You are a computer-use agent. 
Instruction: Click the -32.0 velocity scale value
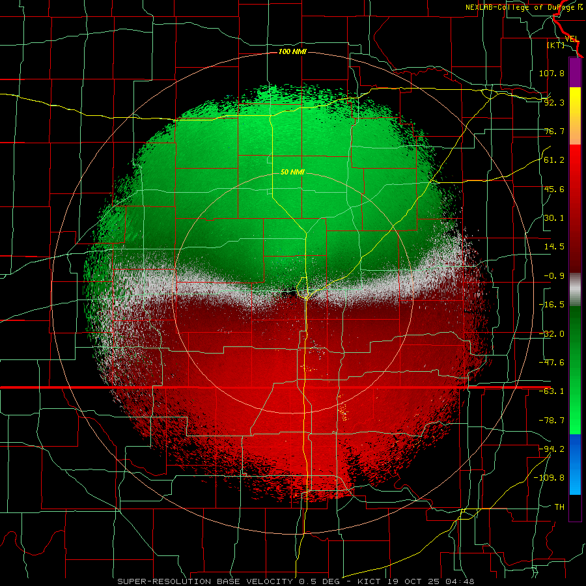click(551, 334)
